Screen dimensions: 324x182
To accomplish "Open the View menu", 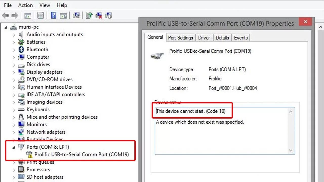I will [45, 5].
